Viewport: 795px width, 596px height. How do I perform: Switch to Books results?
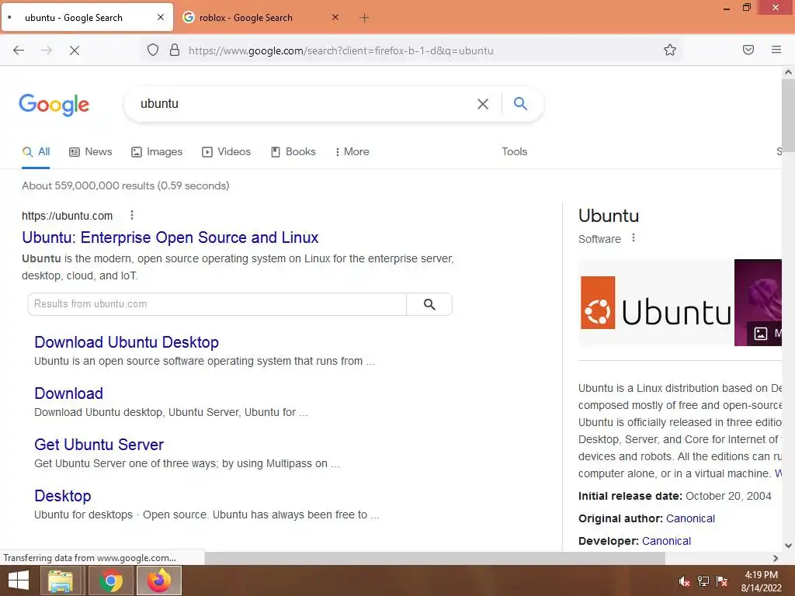click(293, 151)
